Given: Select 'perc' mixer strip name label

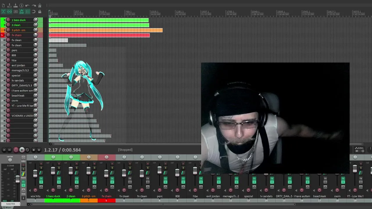Looking at the screenshot, I should (160, 196).
